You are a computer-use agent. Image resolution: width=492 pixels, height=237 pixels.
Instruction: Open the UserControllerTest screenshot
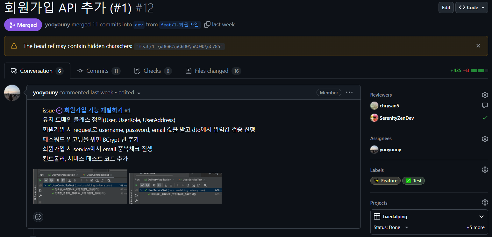(80, 186)
